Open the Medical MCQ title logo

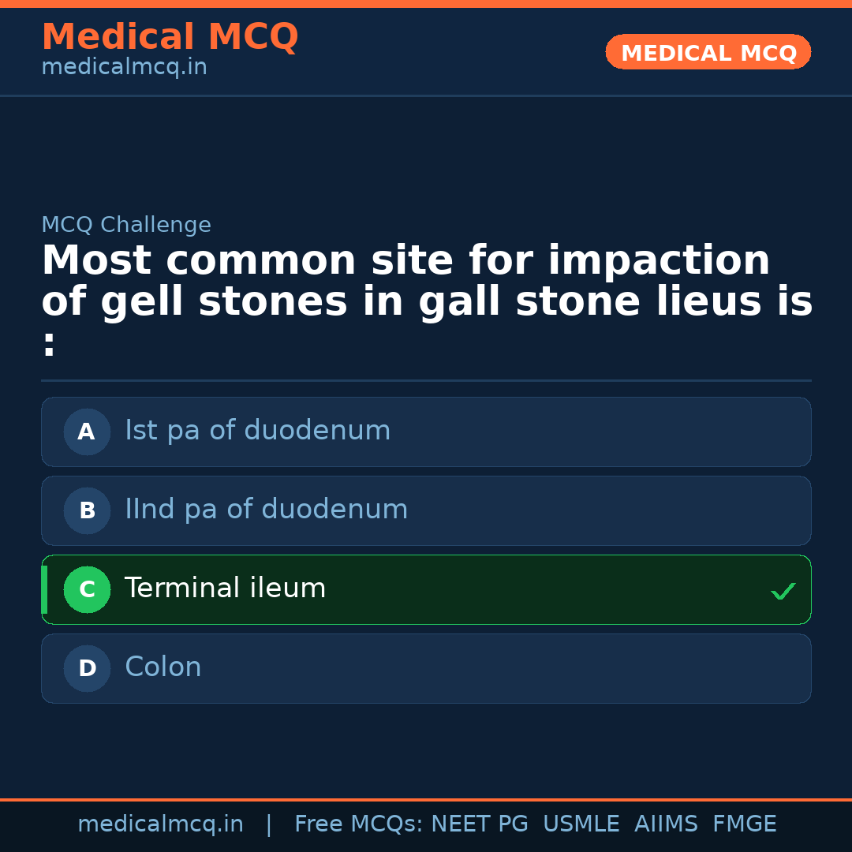170,37
